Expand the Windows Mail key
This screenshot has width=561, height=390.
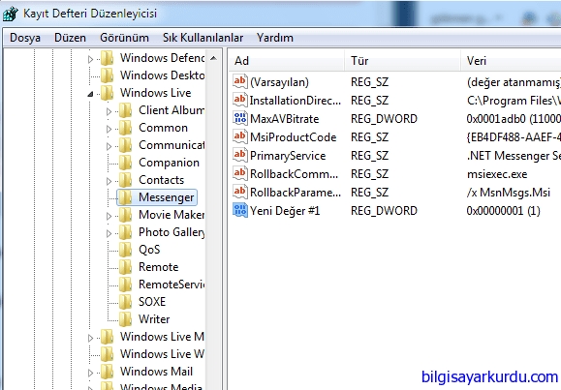click(x=90, y=373)
